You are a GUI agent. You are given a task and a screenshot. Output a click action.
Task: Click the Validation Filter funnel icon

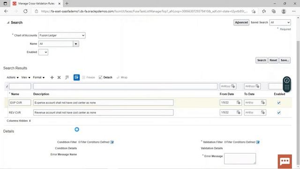(x=258, y=142)
